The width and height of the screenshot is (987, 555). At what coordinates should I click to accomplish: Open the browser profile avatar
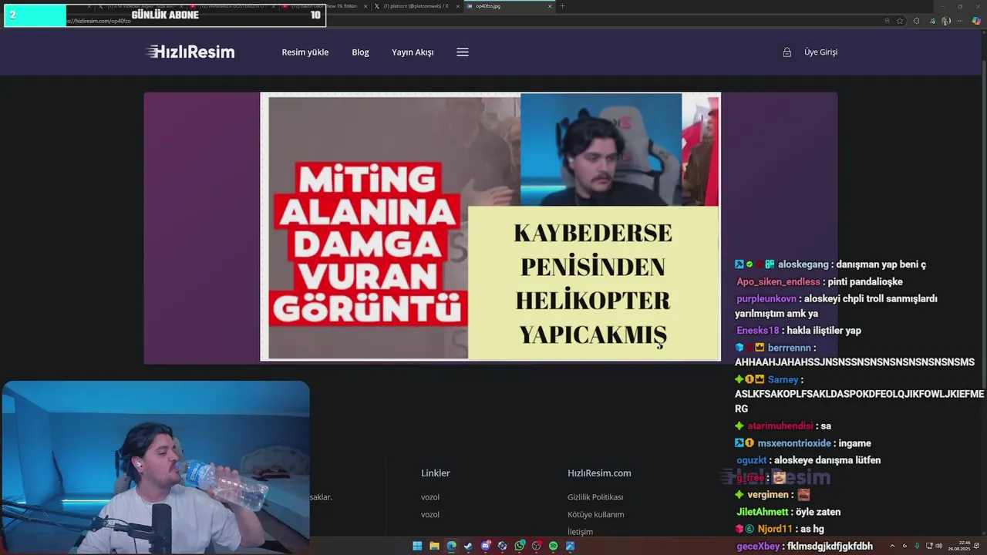coord(946,21)
